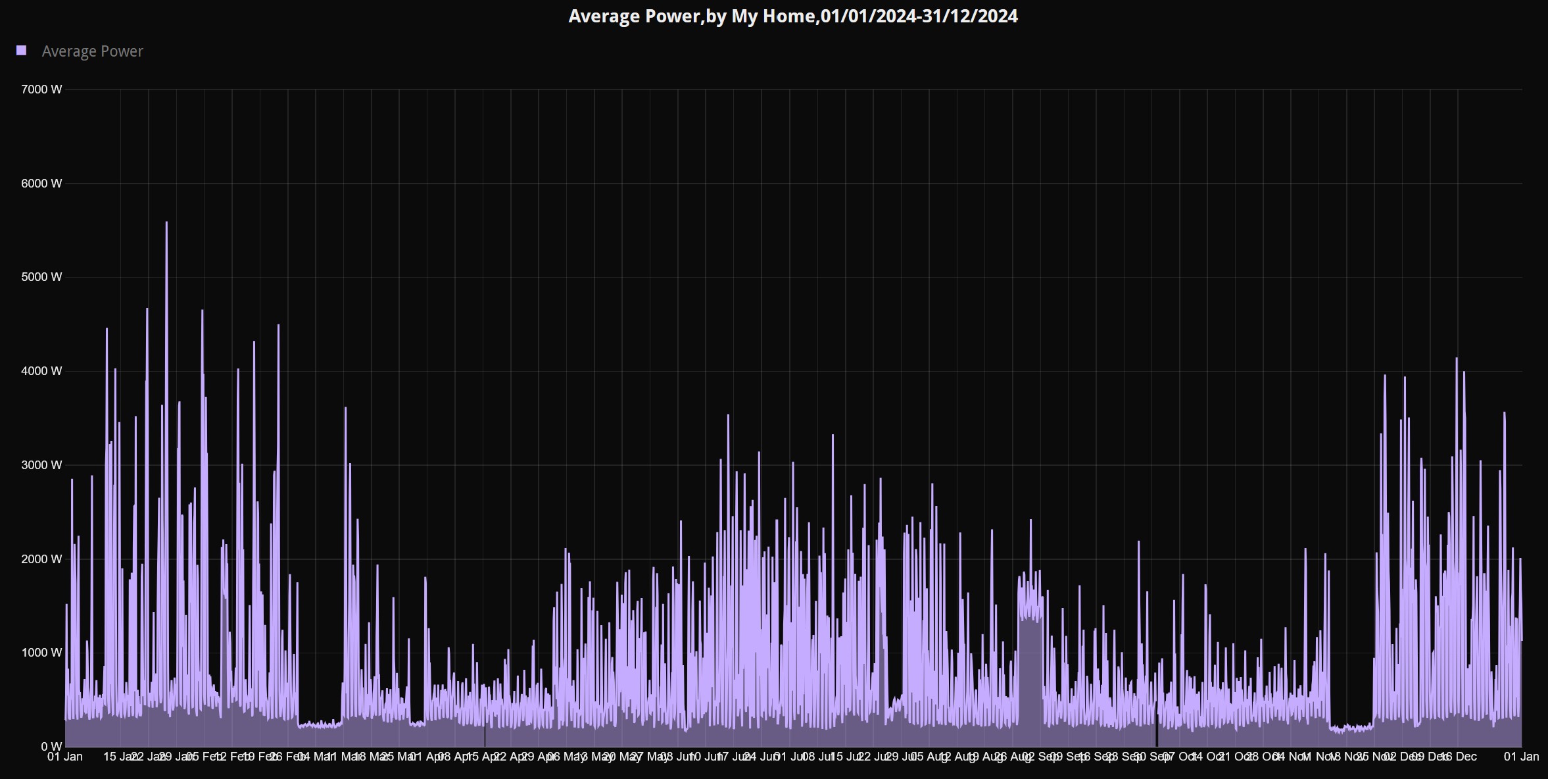The width and height of the screenshot is (1548, 779).
Task: Click the 7000 W y-axis label
Action: tap(41, 89)
